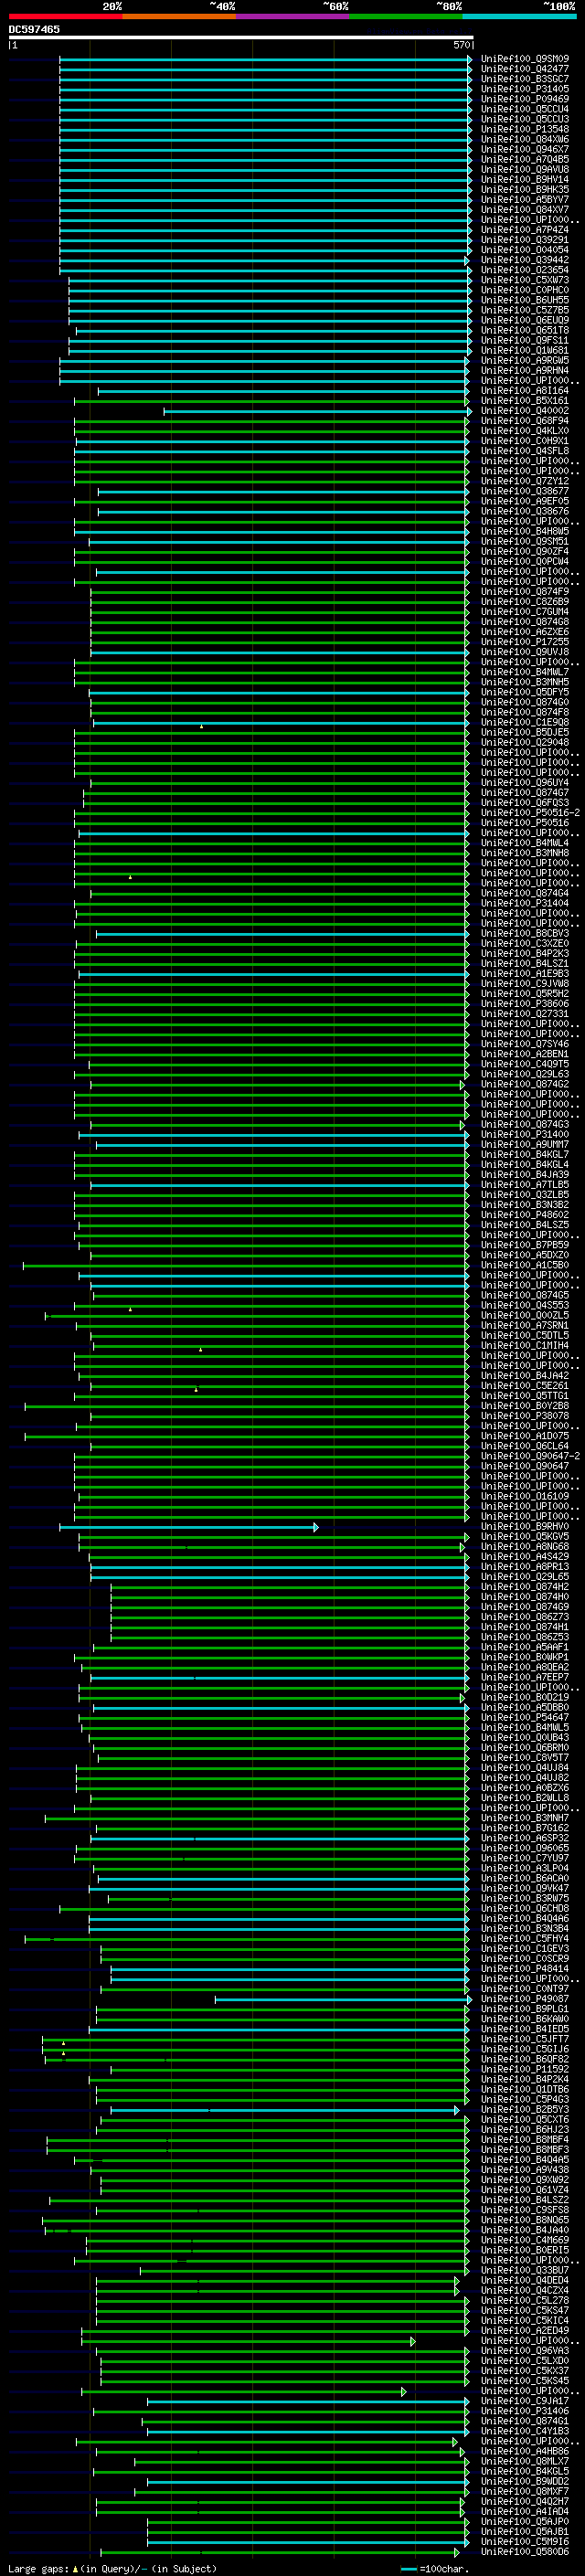Select hit label UniRef100_C5XW73
585x2576 pixels.
click(x=525, y=280)
